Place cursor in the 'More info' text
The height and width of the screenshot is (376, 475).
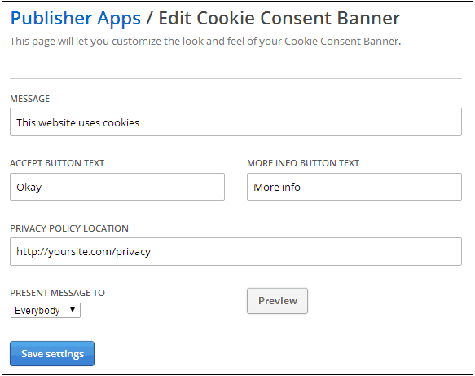(277, 187)
